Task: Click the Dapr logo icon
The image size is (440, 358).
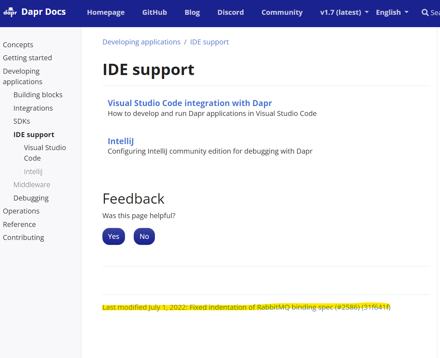Action: click(x=10, y=12)
